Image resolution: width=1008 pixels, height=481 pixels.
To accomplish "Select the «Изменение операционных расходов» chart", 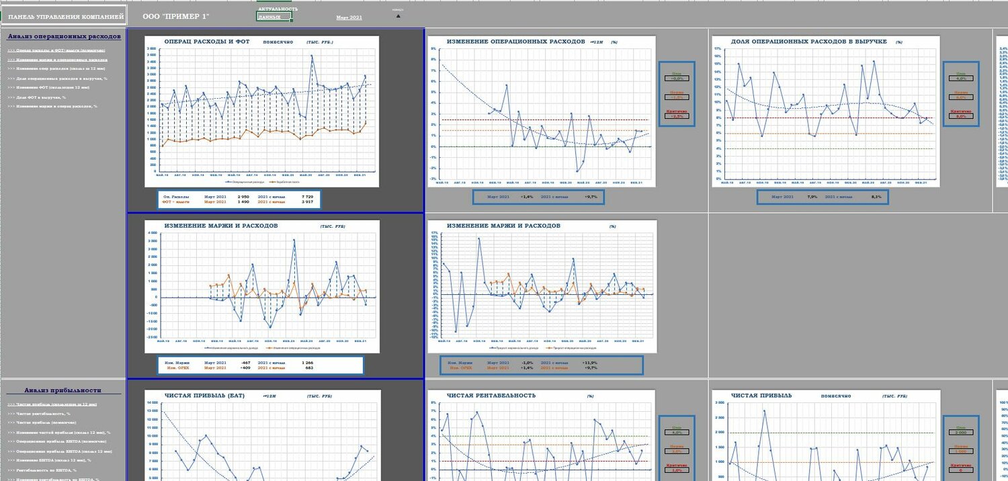I will click(542, 110).
